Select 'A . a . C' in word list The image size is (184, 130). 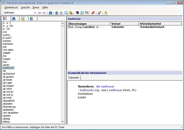pos(7,23)
